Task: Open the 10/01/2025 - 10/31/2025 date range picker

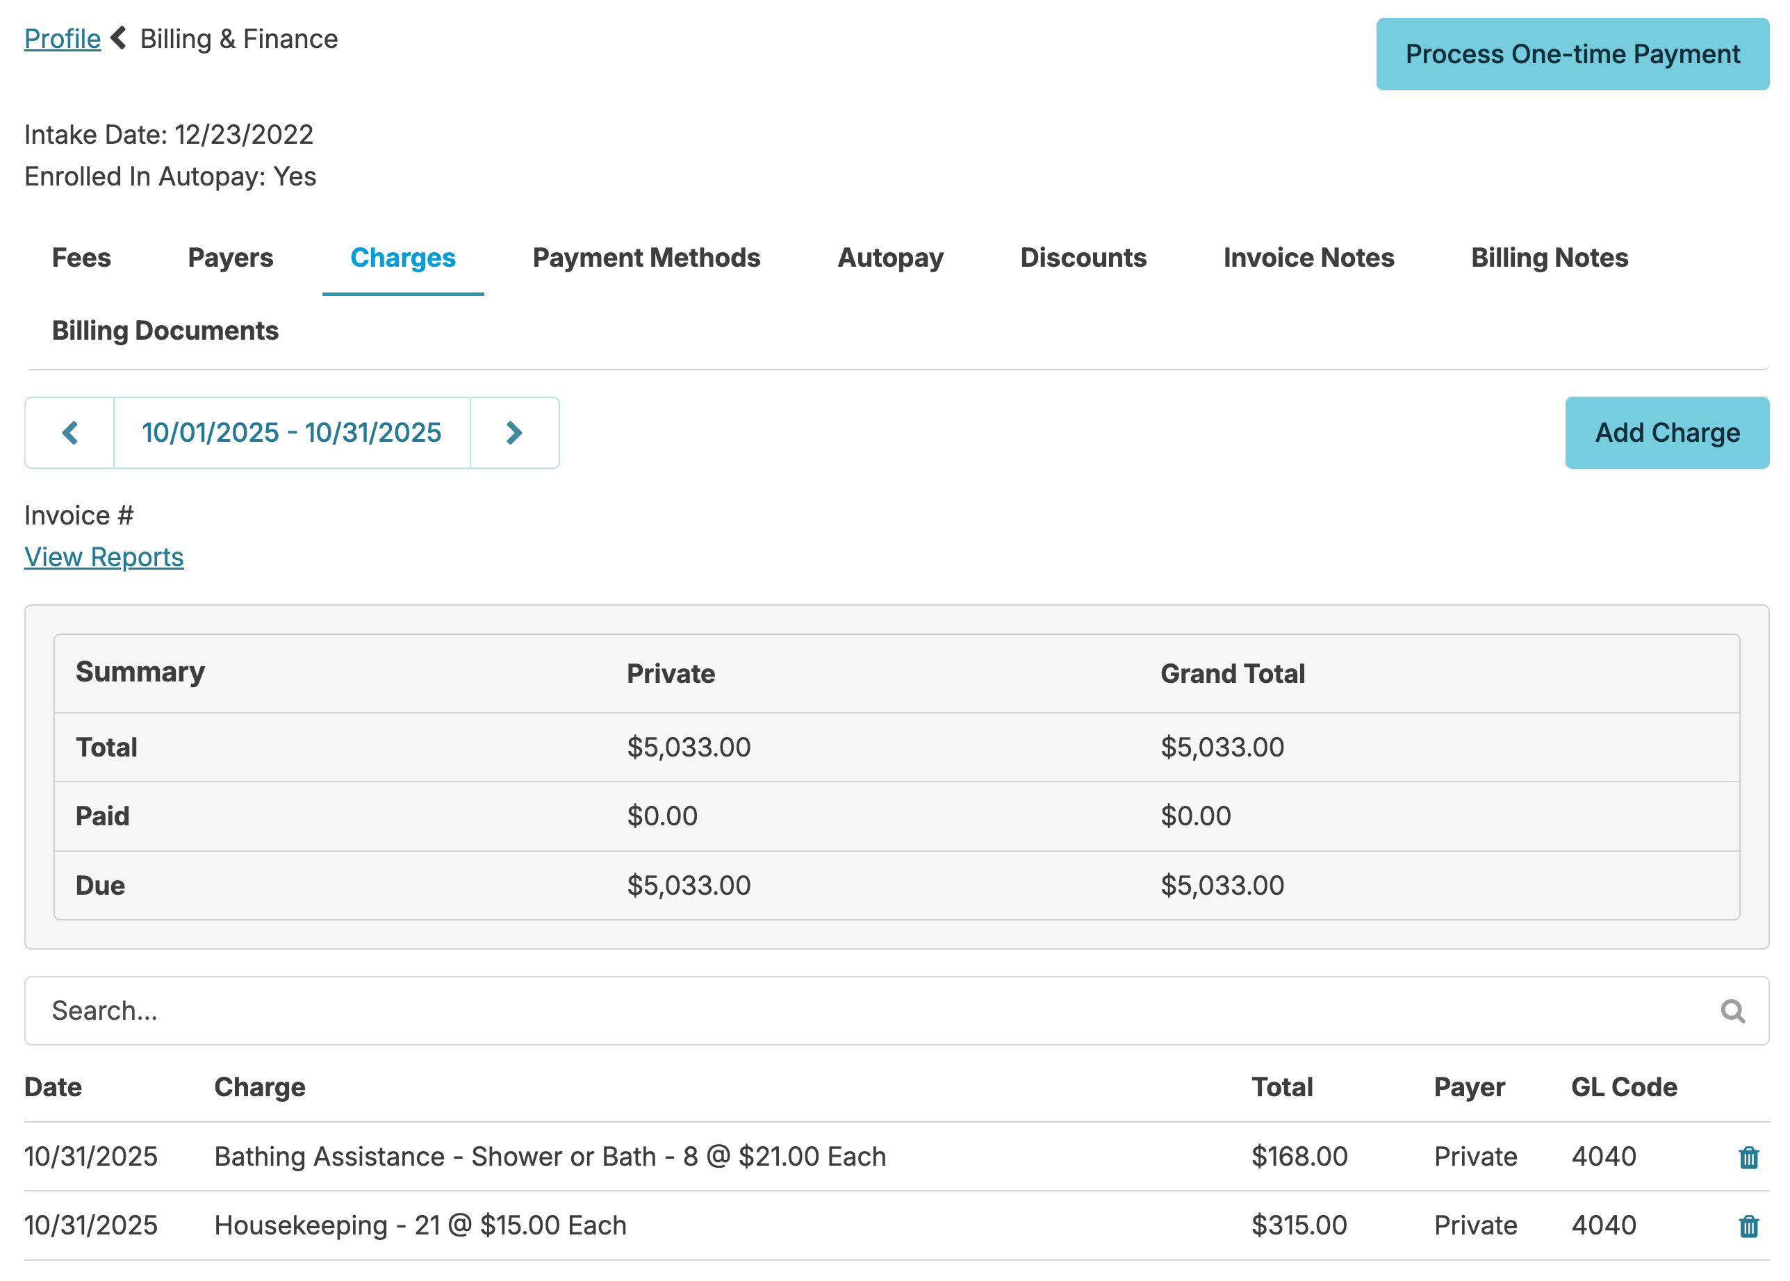Action: [291, 432]
